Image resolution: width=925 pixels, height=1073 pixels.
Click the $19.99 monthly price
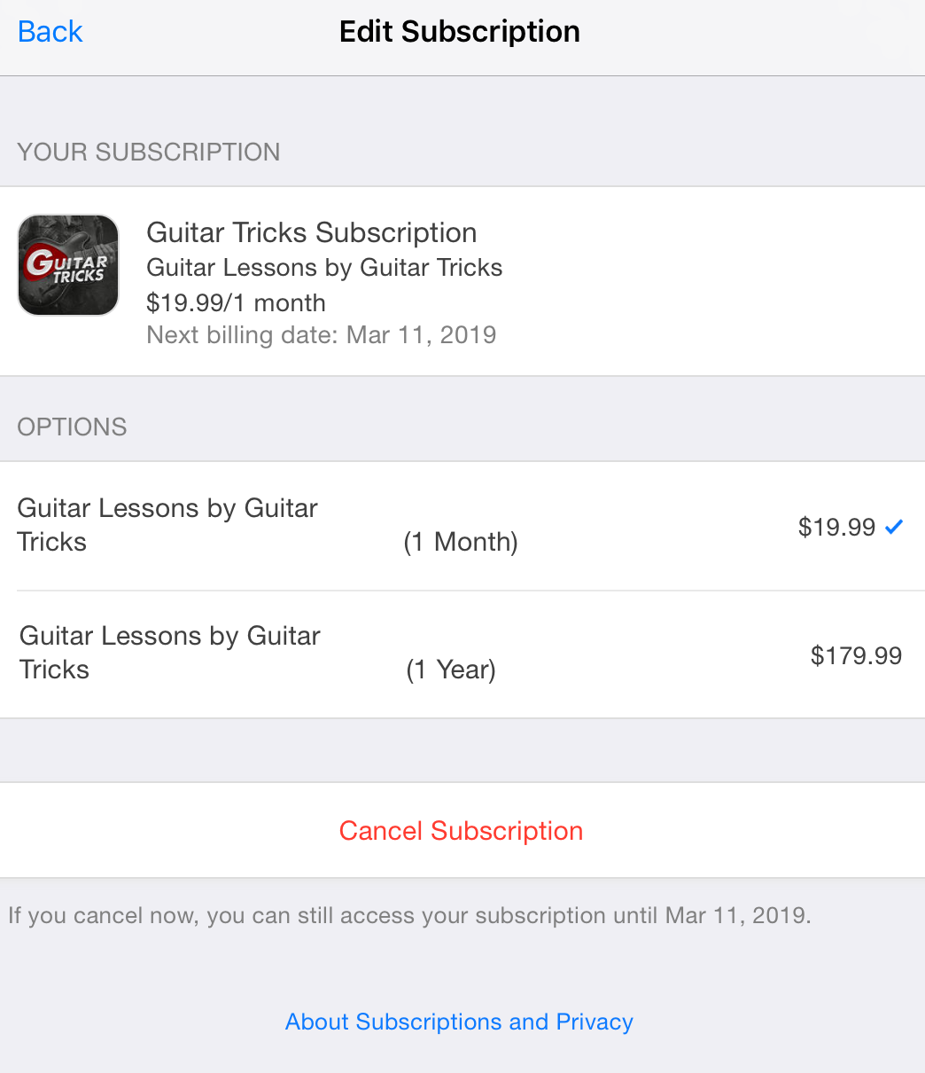pyautogui.click(x=836, y=528)
